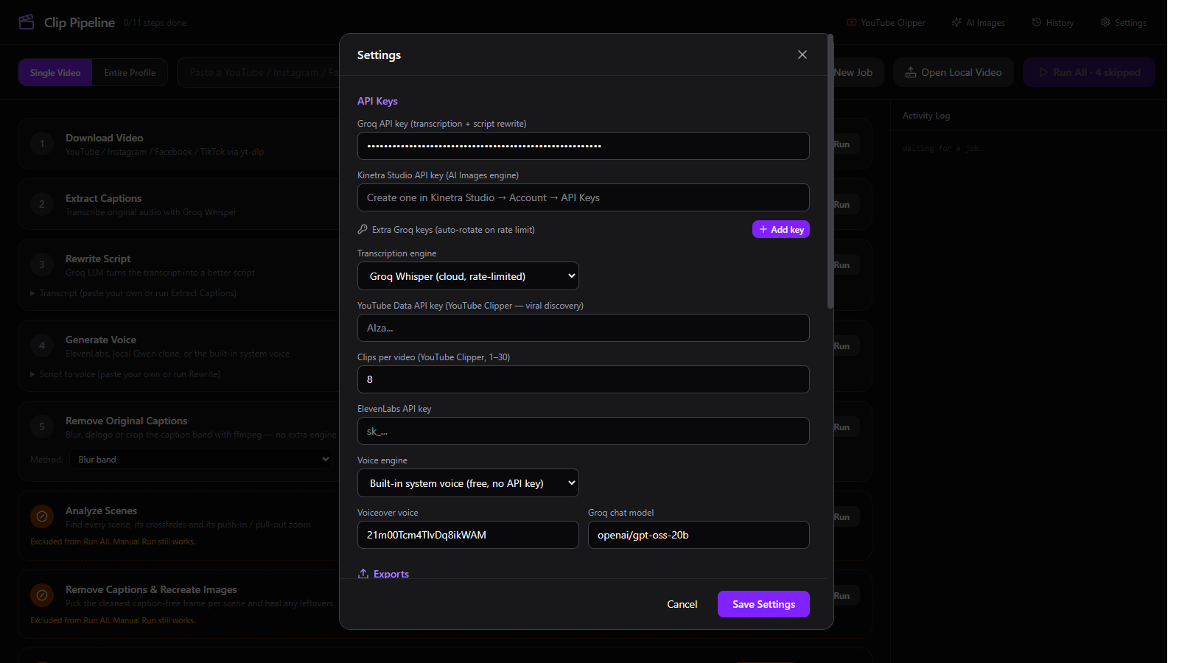
Task: Add an extra Groq key
Action: 781,229
